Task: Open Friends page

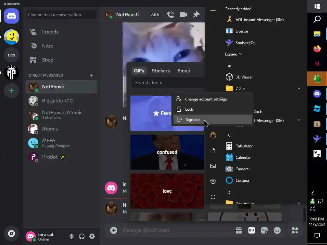Action: click(x=61, y=32)
